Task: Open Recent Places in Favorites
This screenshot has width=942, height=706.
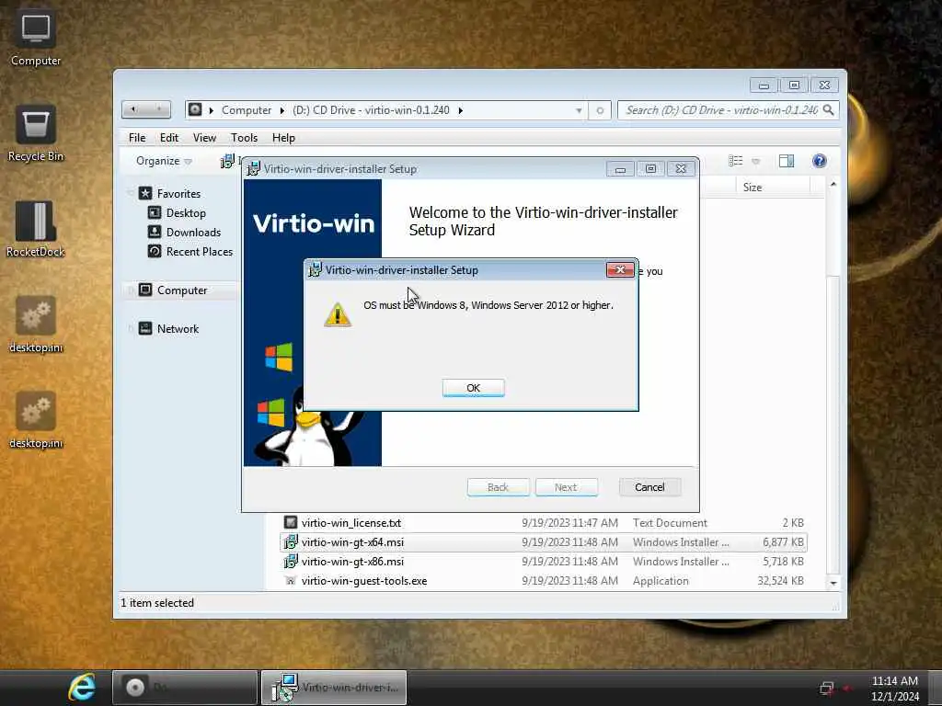Action: coord(200,252)
